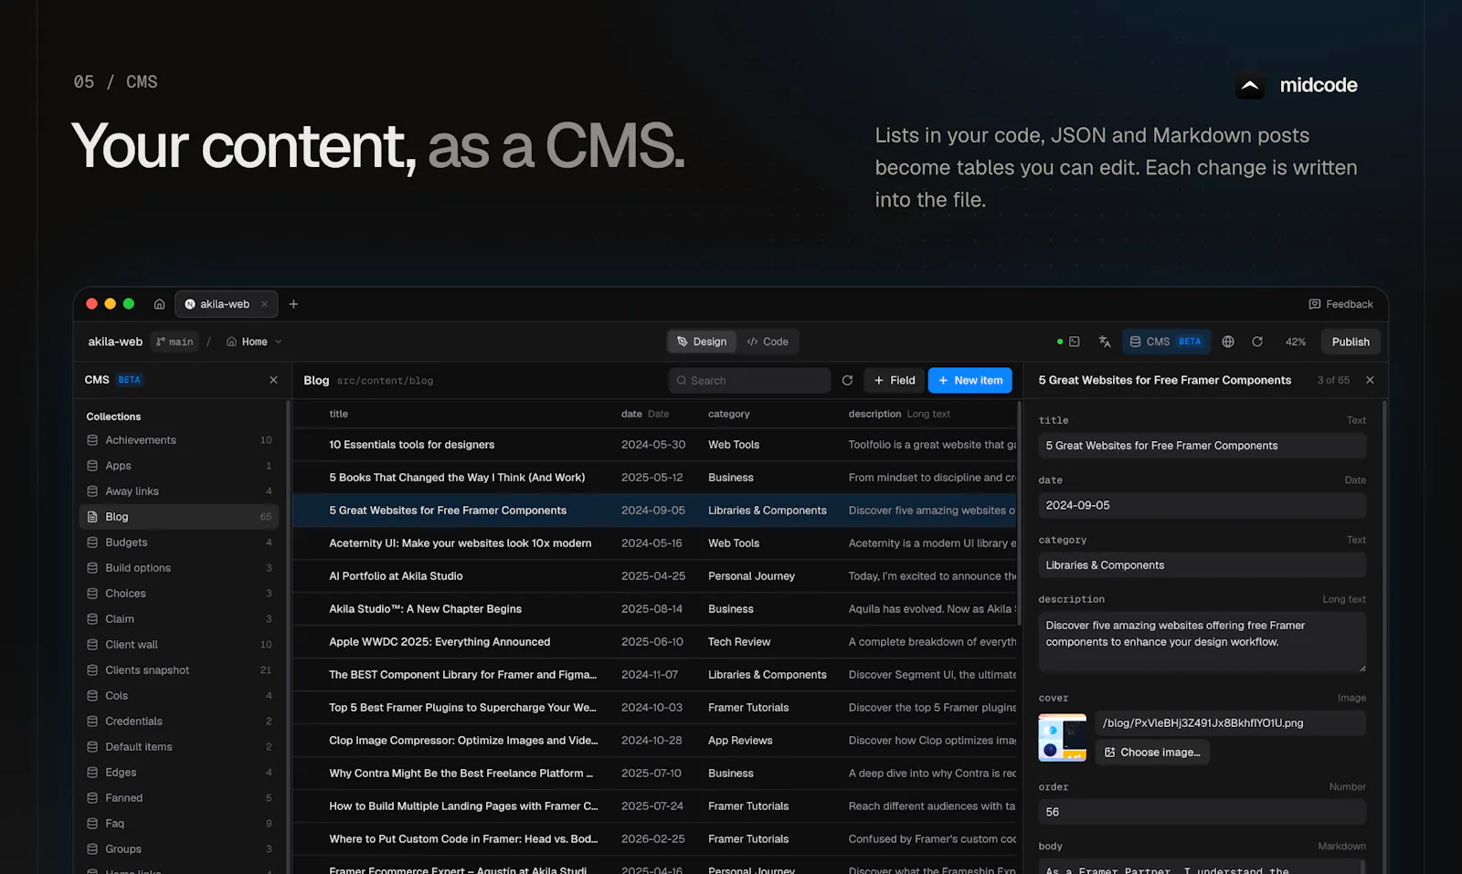Click the Feedback button
Viewport: 1462px width, 874px height.
[x=1340, y=304]
